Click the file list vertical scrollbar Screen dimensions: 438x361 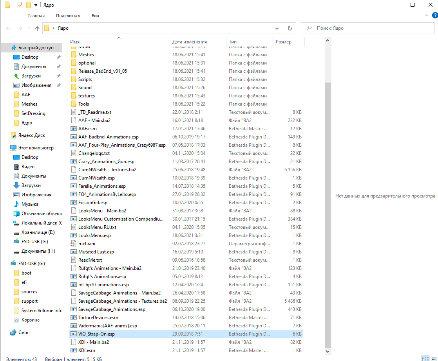point(328,196)
